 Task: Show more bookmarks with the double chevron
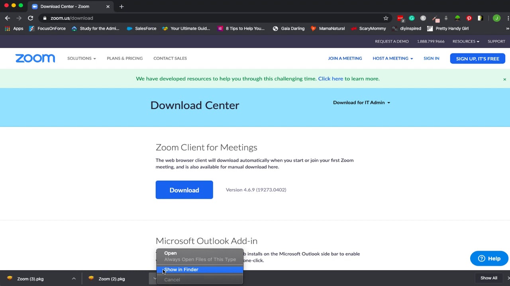(x=507, y=29)
